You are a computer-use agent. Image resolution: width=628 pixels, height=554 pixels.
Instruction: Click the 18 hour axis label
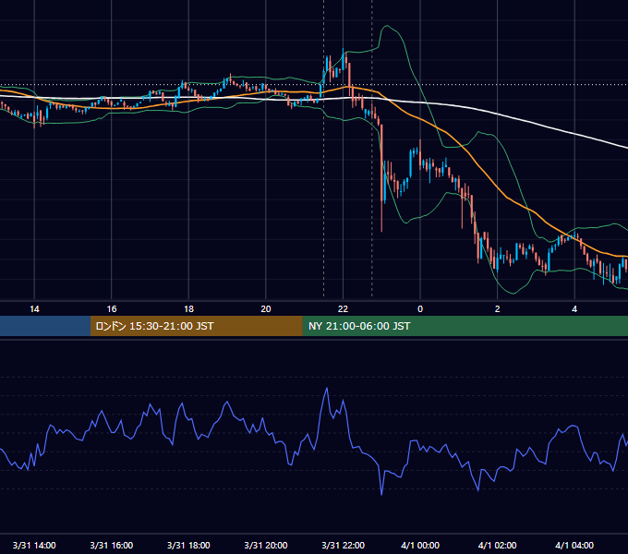tap(188, 309)
